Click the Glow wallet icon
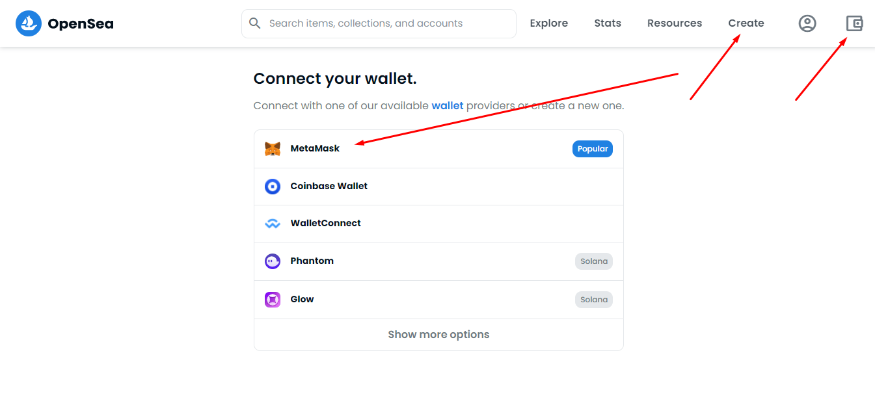Screen dimensions: 875x405 [x=273, y=300]
